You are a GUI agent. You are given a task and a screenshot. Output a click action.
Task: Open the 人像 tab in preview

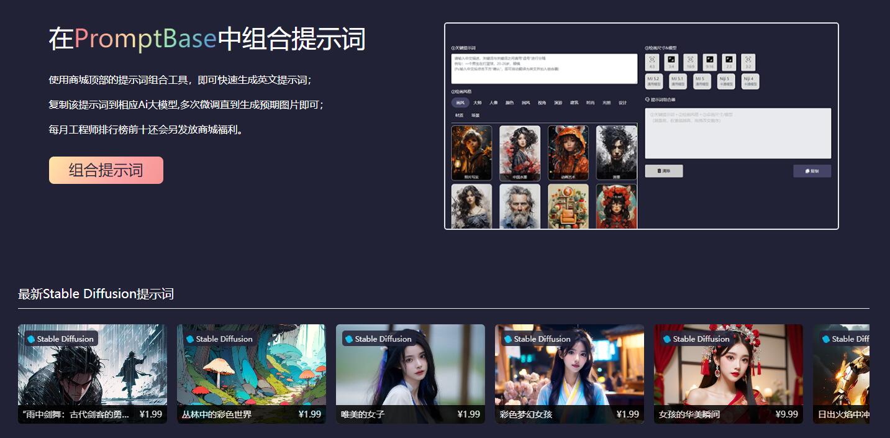click(494, 103)
